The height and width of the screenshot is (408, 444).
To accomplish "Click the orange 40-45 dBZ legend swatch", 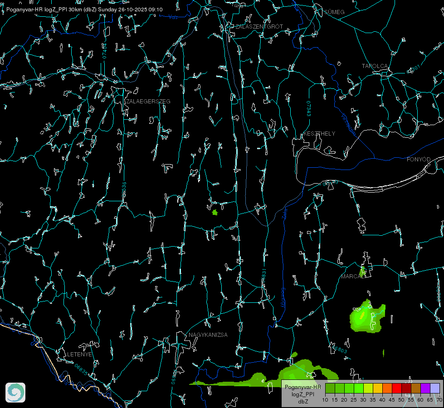I will 387,388.
